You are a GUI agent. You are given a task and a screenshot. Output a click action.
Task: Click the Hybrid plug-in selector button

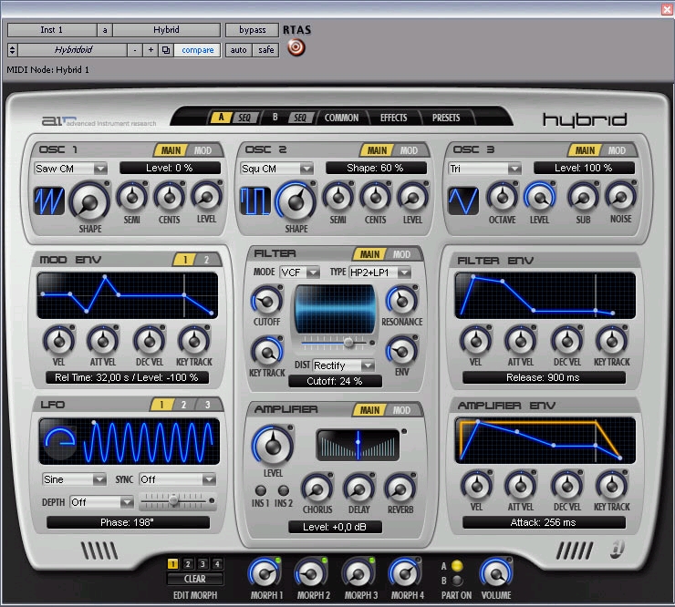point(167,30)
